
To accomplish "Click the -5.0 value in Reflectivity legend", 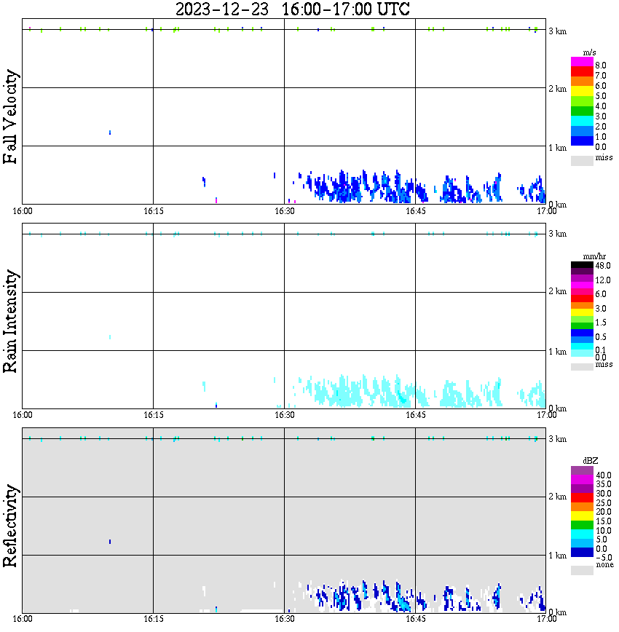I will coord(604,558).
